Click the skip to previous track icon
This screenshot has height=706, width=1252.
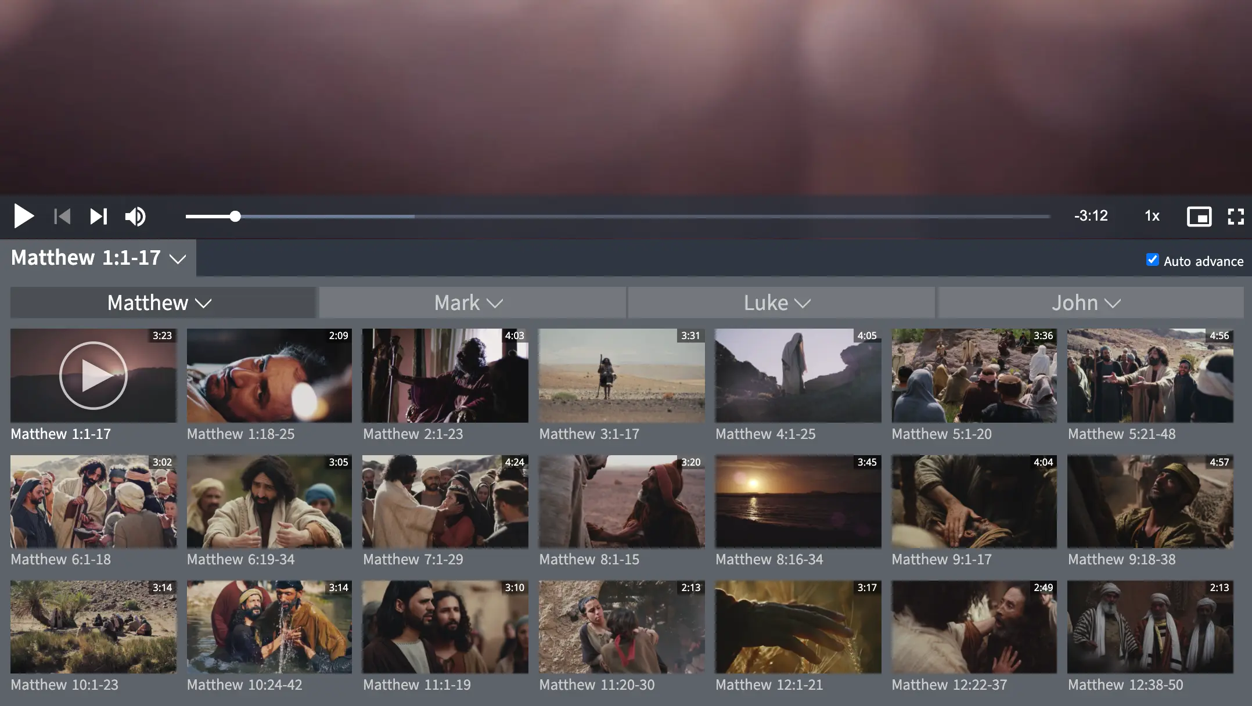coord(62,217)
